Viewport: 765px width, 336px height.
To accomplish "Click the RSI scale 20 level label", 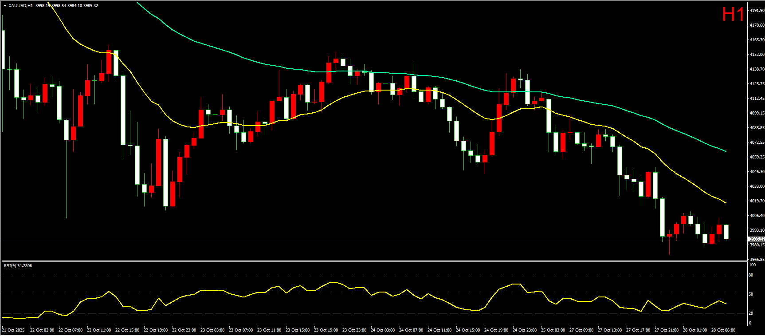I will pos(751,313).
